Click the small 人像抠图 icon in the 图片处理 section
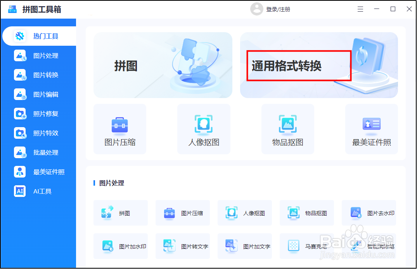Viewport: 417px width, 269px height. [x=231, y=213]
